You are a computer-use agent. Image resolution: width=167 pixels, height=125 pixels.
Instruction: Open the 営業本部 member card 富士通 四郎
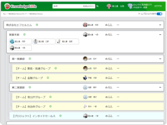point(68,41)
